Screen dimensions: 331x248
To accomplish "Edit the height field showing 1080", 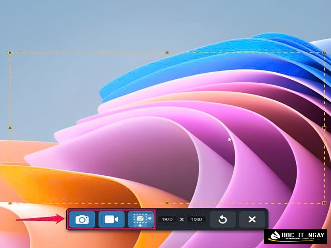I will coord(196,219).
